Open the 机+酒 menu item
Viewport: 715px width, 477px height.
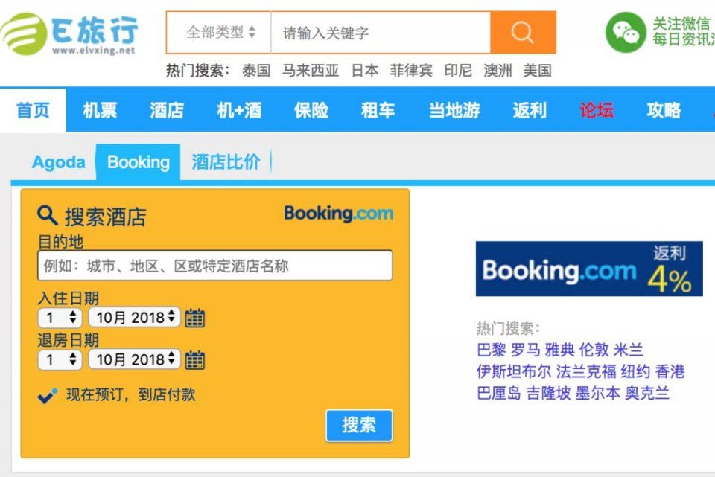click(239, 110)
